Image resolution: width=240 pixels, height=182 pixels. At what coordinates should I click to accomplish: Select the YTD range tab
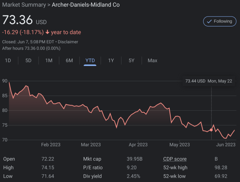[90, 61]
